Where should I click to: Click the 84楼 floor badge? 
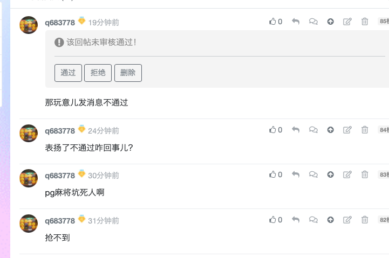click(383, 130)
